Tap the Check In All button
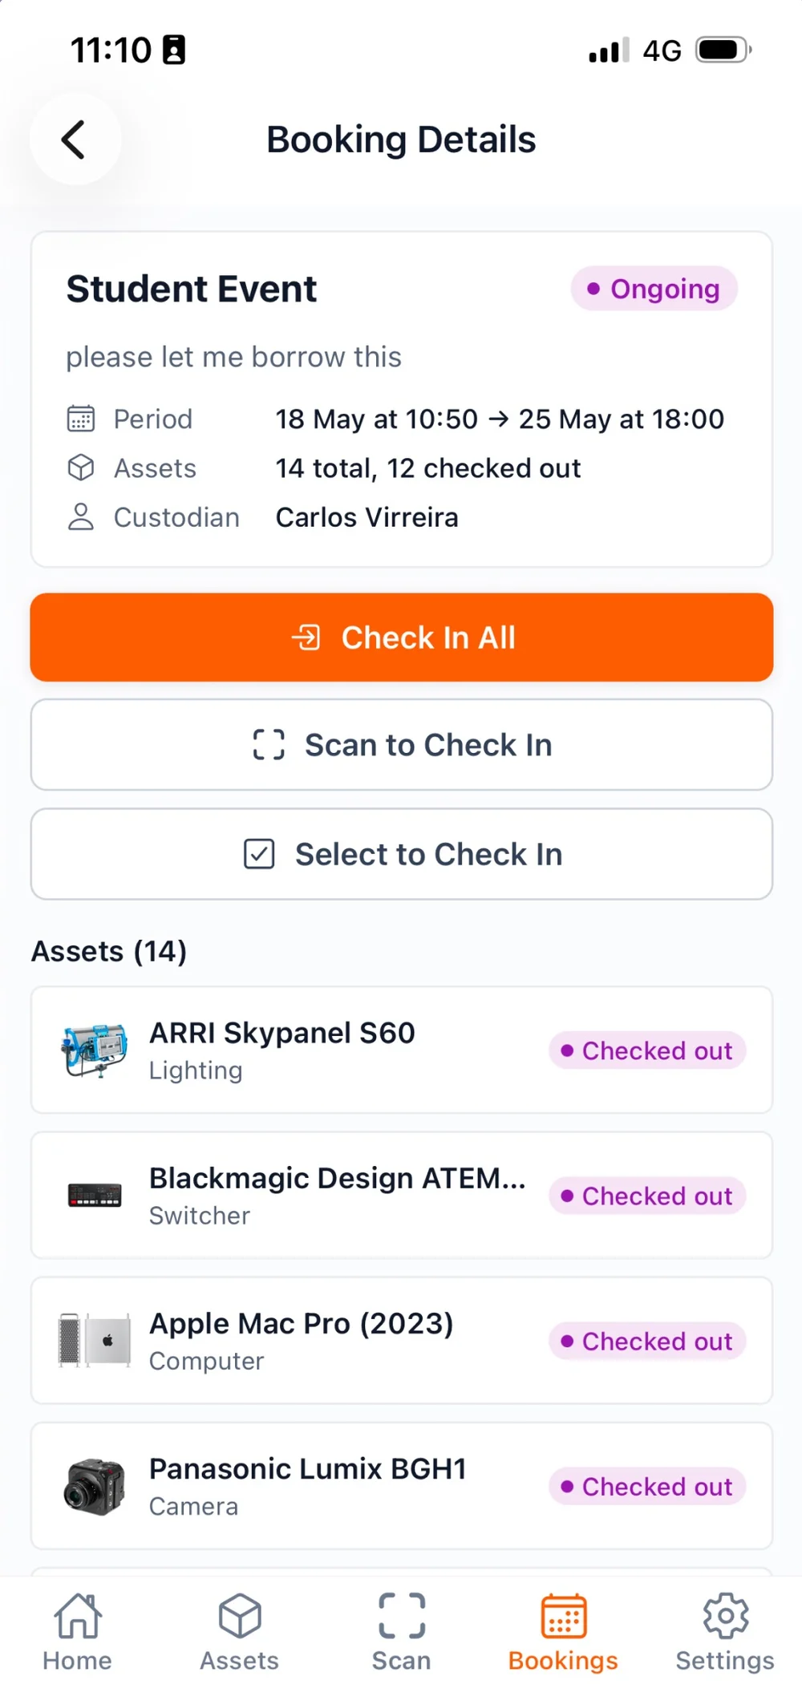This screenshot has height=1684, width=802. pos(402,638)
